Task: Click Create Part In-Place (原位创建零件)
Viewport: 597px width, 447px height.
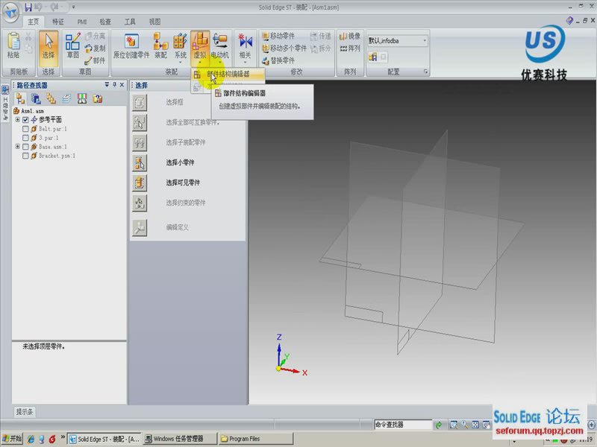Action: point(131,45)
